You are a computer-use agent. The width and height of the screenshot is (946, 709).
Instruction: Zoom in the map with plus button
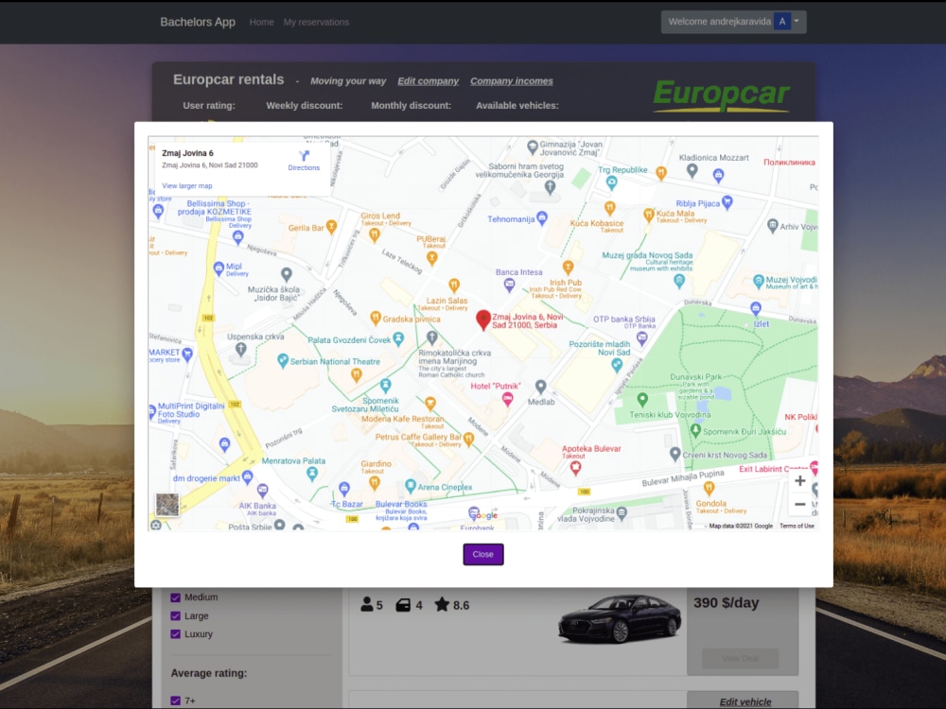799,480
